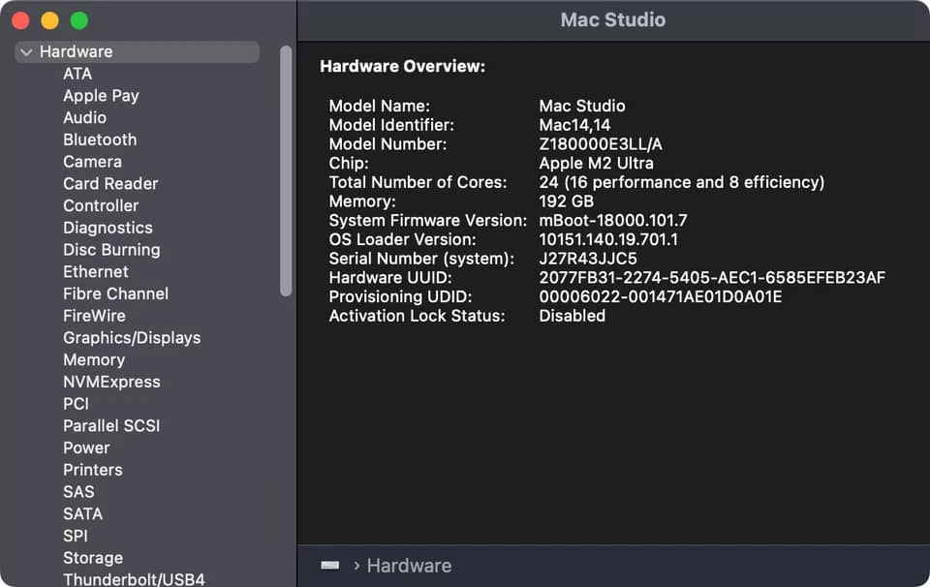Open SAS section
930x587 pixels.
(78, 491)
